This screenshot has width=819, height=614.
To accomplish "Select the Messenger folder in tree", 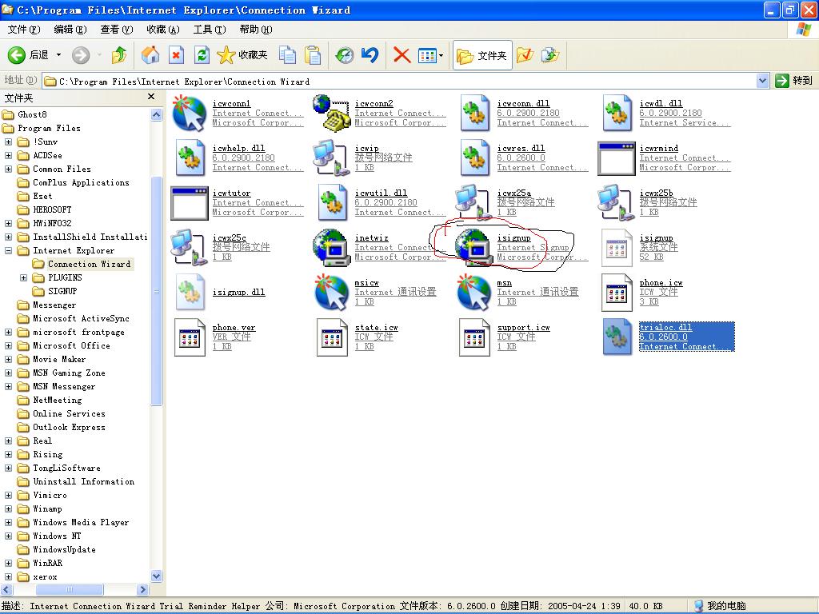I will coord(54,305).
